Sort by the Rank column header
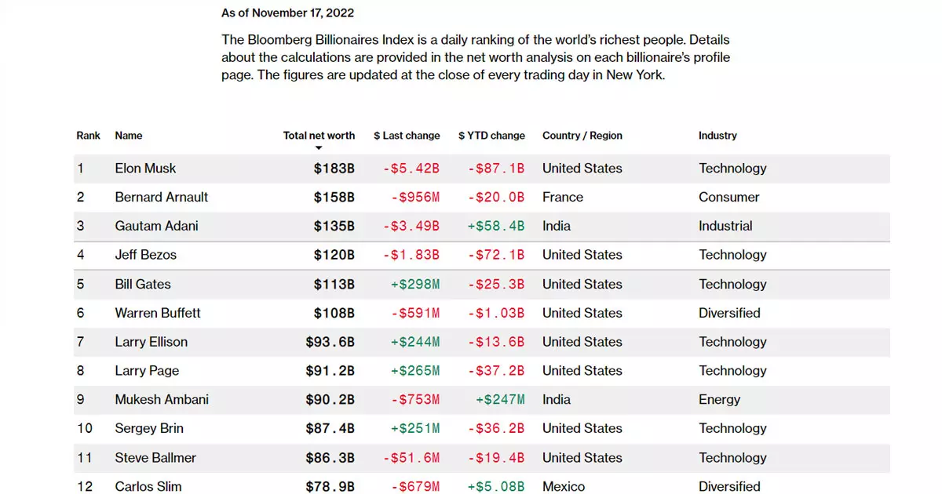Viewport: 942px width, 494px height. 89,136
